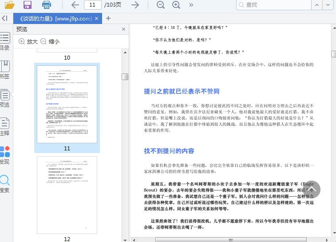336x242 pixels.
Task: Print the document using the printer icon
Action: (x=46, y=5)
